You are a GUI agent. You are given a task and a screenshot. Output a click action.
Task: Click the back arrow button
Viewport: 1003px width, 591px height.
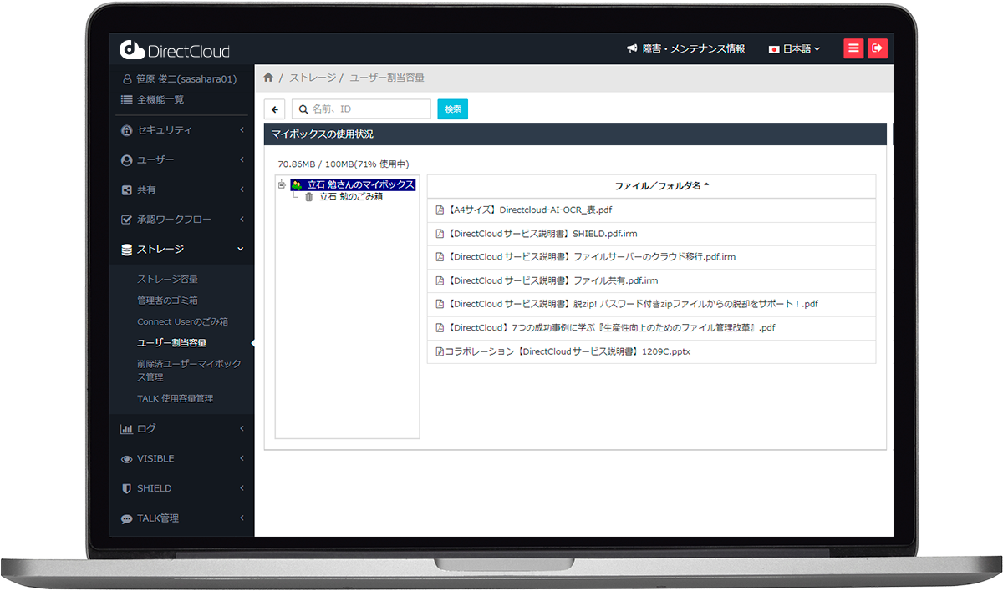tap(275, 109)
